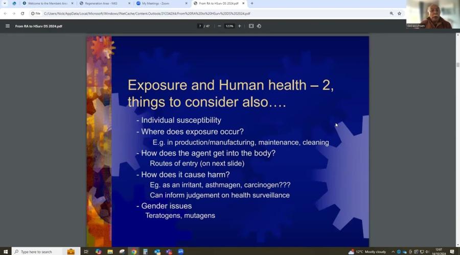Image resolution: width=460 pixels, height=255 pixels.
Task: Zoom in the PDF with plus button
Action: click(239, 26)
